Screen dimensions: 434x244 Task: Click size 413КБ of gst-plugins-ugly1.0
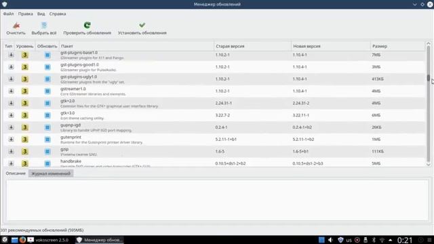pyautogui.click(x=378, y=79)
